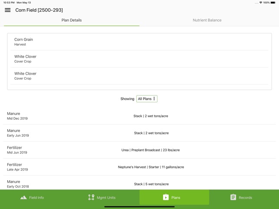Open the Mid Dec 2019 Manure plan
This screenshot has height=209, width=279.
tap(139, 116)
